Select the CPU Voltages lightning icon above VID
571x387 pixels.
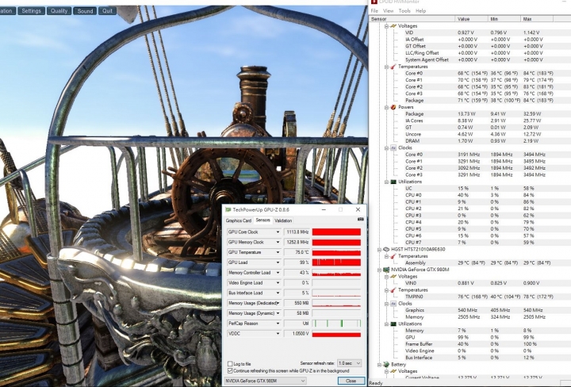click(393, 26)
